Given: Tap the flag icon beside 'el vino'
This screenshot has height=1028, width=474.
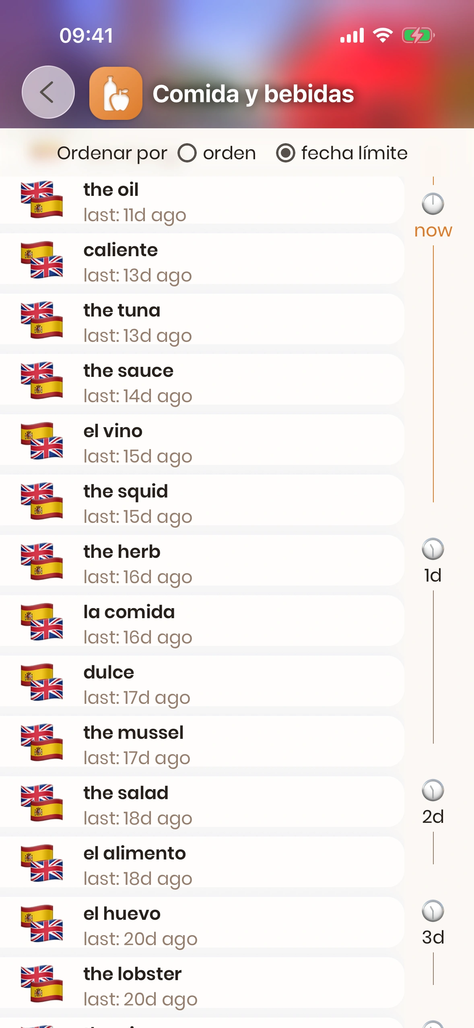Looking at the screenshot, I should pos(42,441).
